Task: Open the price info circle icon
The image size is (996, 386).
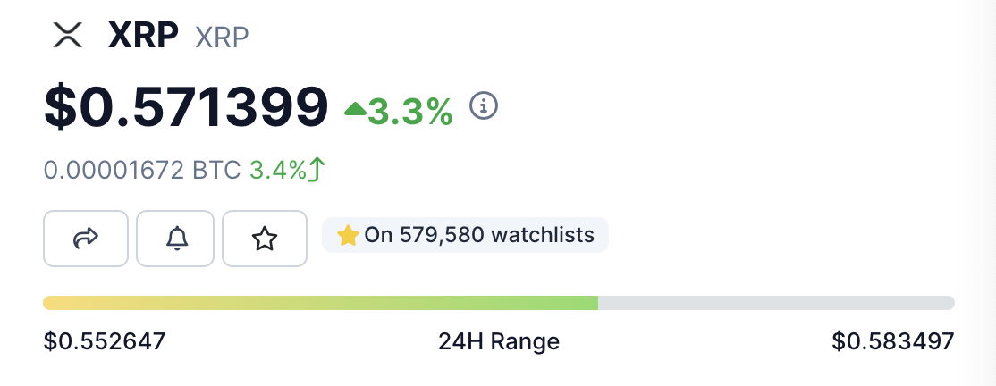Action: tap(484, 105)
